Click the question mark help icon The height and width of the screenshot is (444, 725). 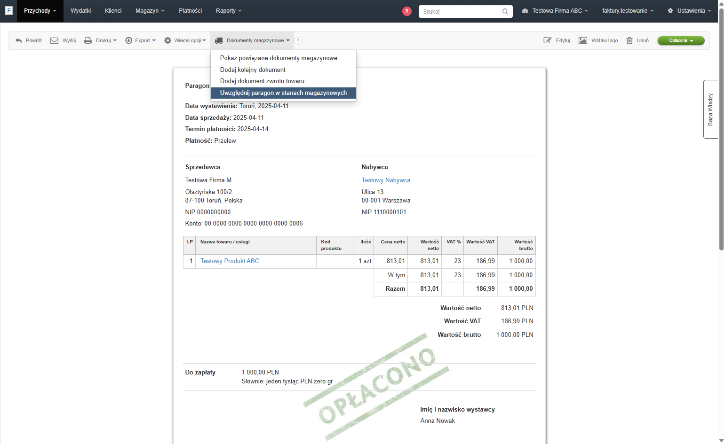pos(298,41)
